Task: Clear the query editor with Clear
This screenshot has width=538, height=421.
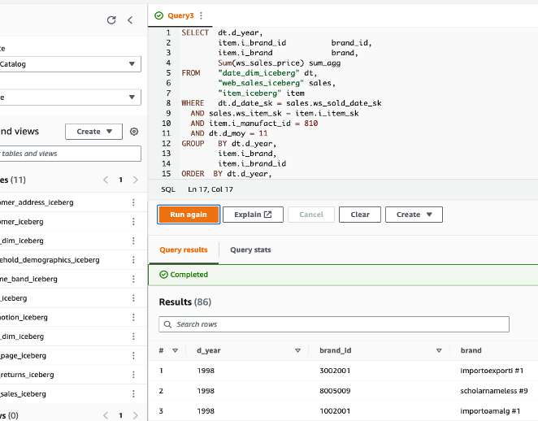Action: 359,215
